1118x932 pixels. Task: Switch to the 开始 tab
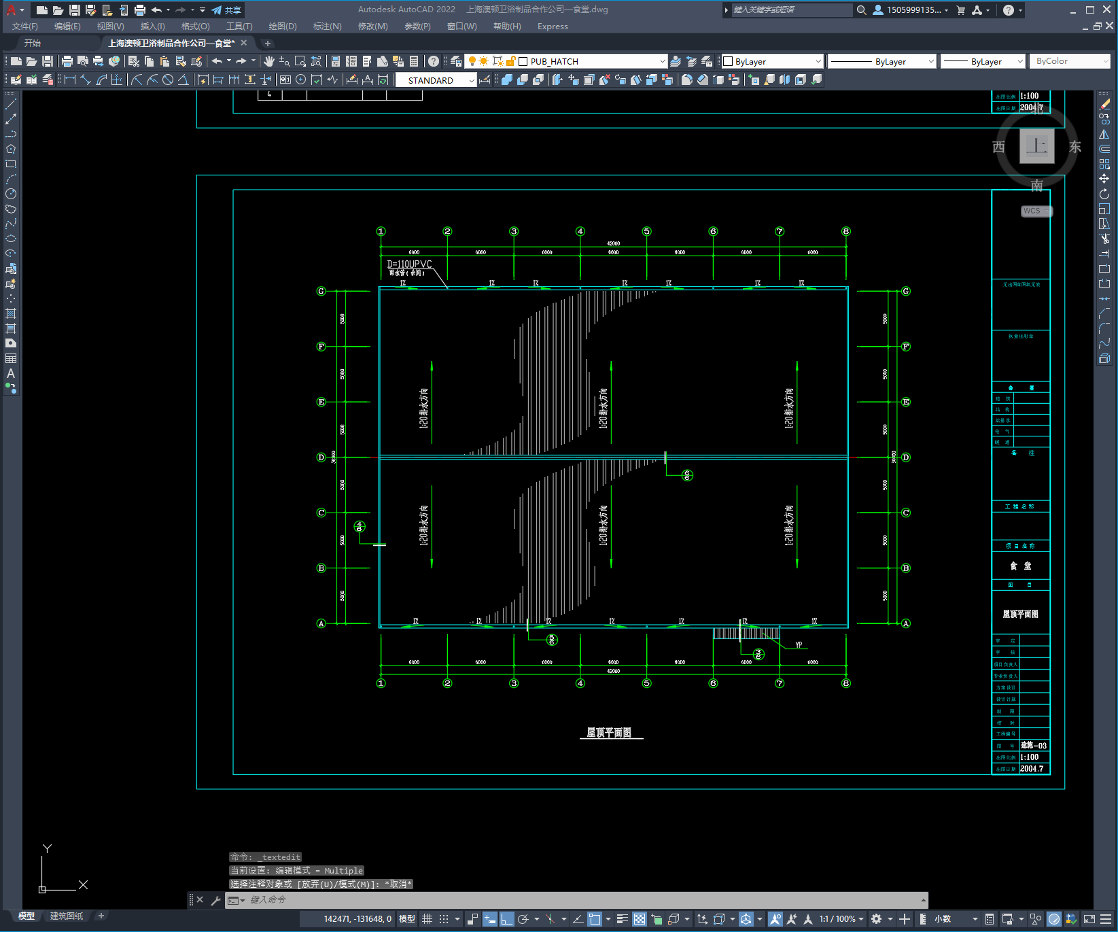point(33,43)
